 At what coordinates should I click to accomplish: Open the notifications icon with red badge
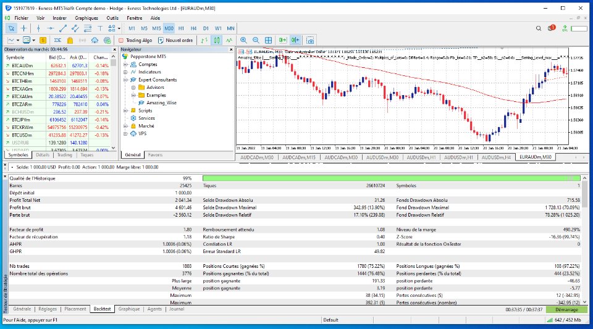point(552,28)
